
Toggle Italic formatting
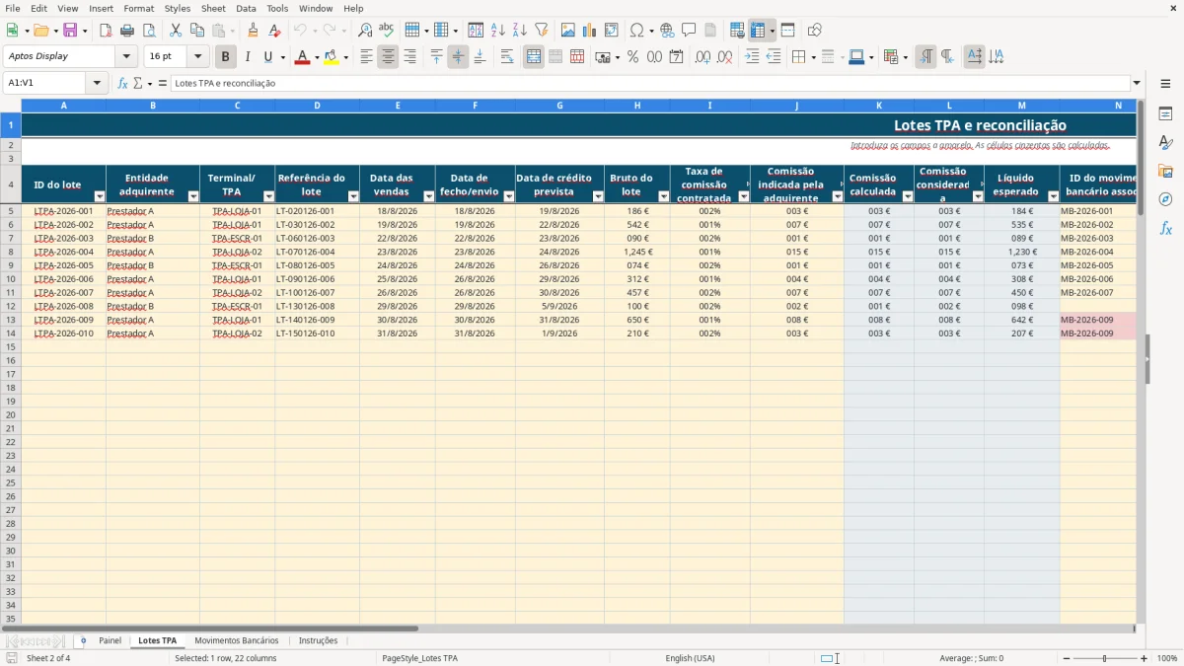(248, 57)
